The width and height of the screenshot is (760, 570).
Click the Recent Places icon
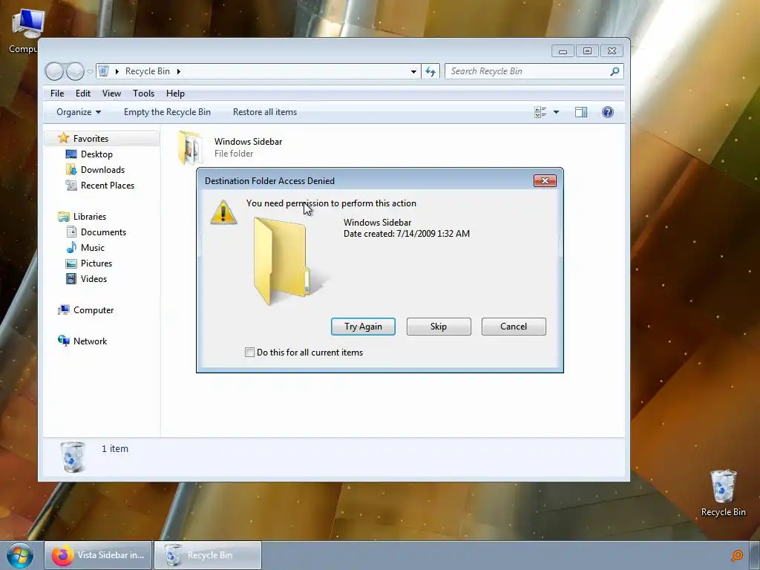(x=71, y=185)
